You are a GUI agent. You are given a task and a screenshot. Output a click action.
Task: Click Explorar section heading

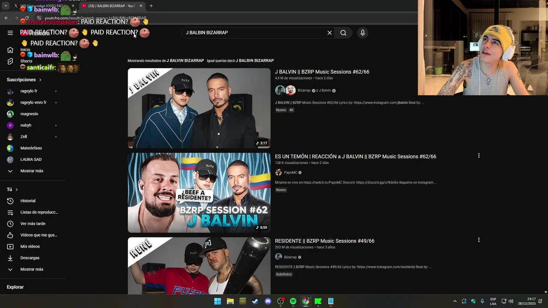point(15,287)
